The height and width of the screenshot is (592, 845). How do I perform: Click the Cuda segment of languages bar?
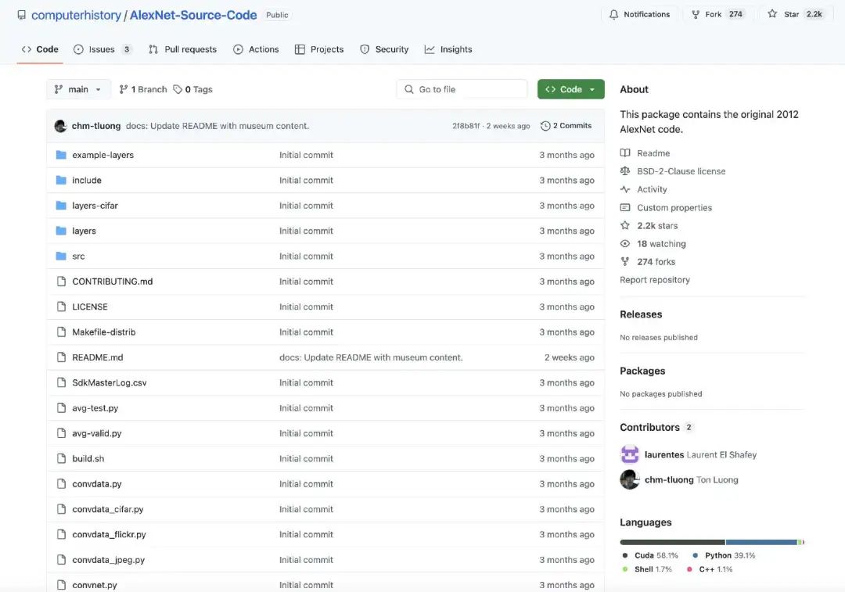[672, 543]
